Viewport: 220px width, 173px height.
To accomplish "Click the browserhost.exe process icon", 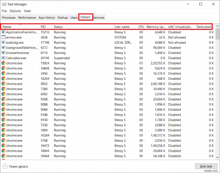I will click(3, 53).
